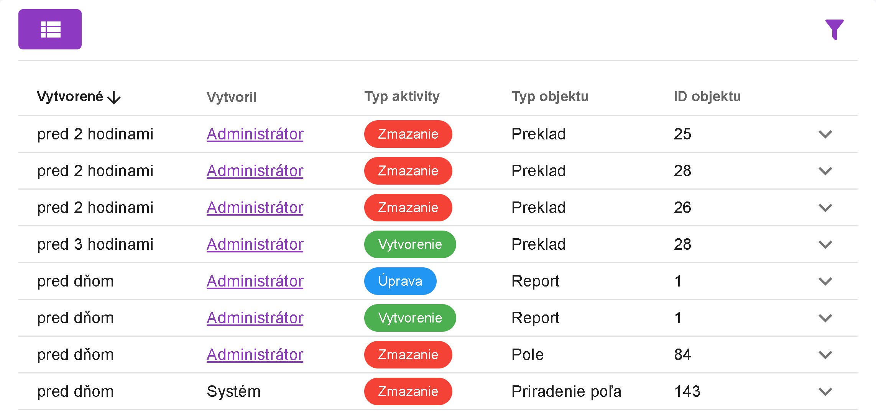Open Administrátor link in first row
Image resolution: width=876 pixels, height=411 pixels.
pos(255,134)
